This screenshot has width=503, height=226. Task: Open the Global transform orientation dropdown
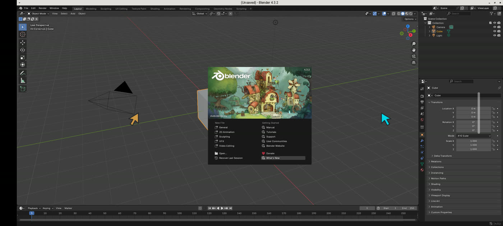[x=200, y=14]
